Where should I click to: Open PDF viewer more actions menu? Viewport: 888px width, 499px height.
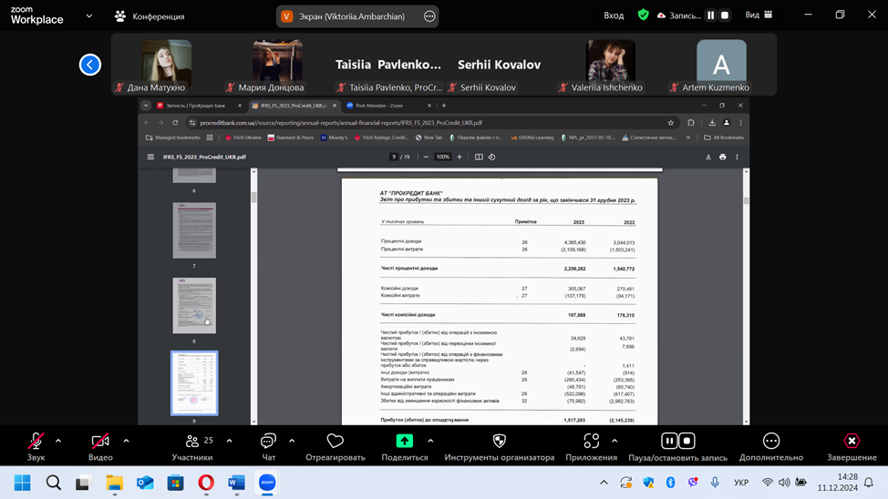737,158
